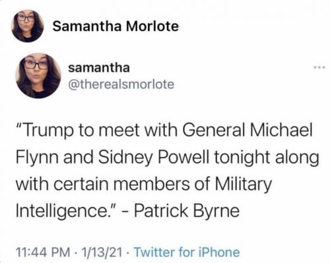Screen dimensions: 330x263
Task: Tap the top Samantha Morlote profile picture
Action: pos(27,26)
